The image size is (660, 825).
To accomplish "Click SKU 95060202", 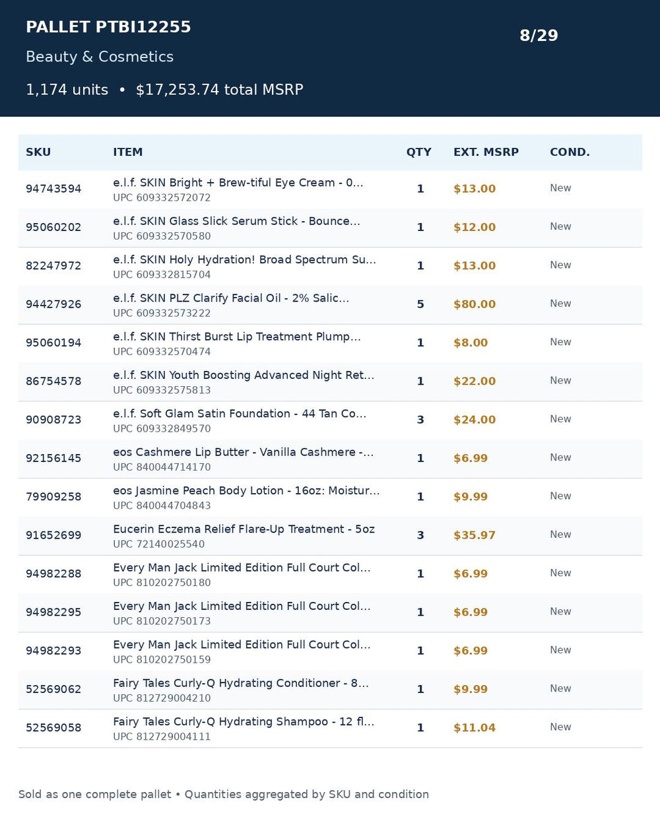I will pos(53,227).
